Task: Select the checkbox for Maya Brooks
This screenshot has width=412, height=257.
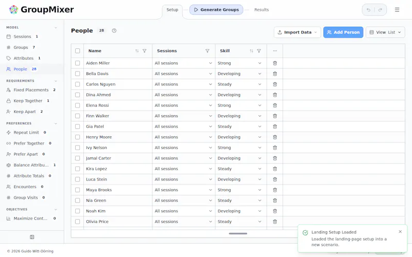Action: tap(78, 190)
